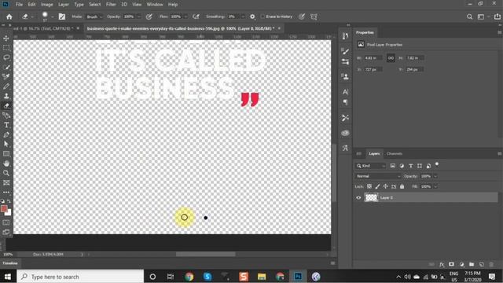The height and width of the screenshot is (283, 503).
Task: Open the Window menu
Action: 155,5
